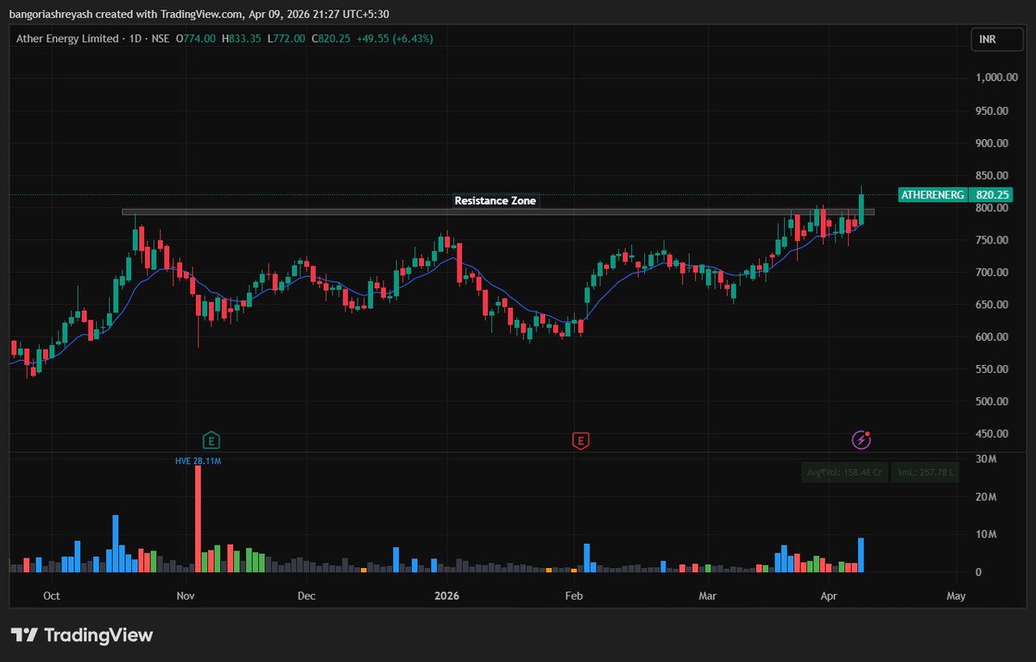Click the 10M volume axis label
This screenshot has width=1036, height=662.
click(x=988, y=535)
